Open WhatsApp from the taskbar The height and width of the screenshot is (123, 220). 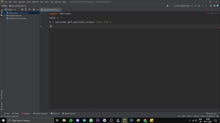pyautogui.click(x=91, y=120)
